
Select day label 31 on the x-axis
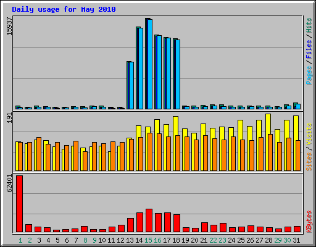click(296, 240)
